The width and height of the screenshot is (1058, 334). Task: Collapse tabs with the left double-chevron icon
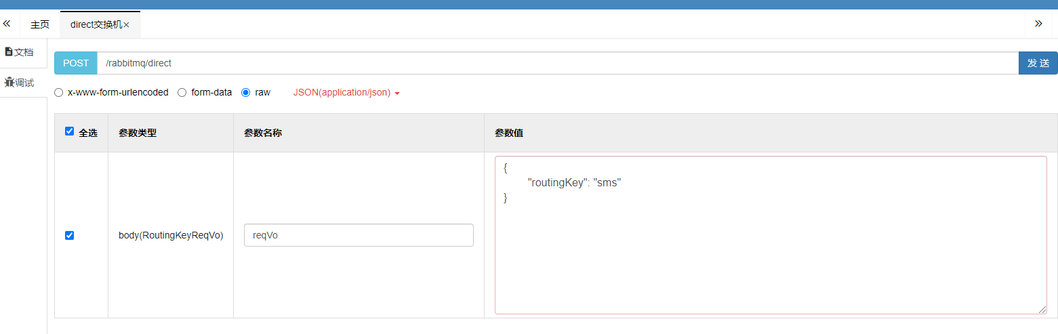(x=7, y=24)
